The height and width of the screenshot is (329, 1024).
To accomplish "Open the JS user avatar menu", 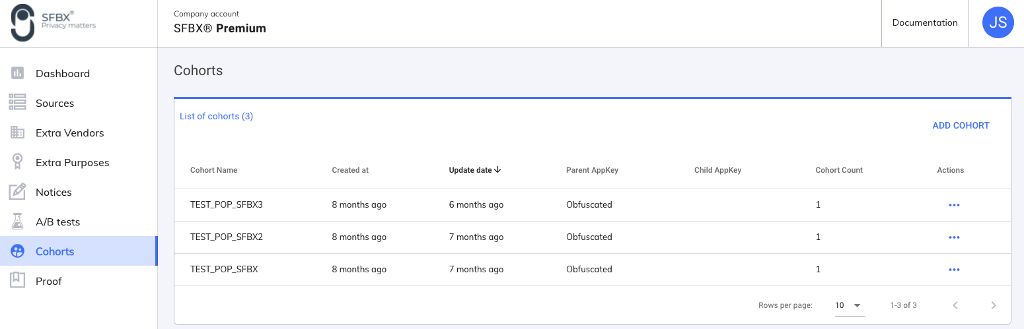I will pos(998,23).
